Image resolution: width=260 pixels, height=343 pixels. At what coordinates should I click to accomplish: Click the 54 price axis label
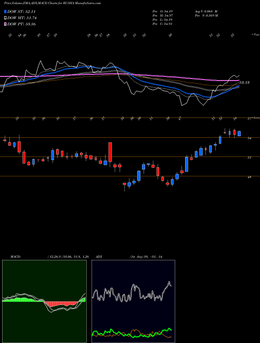click(249, 138)
